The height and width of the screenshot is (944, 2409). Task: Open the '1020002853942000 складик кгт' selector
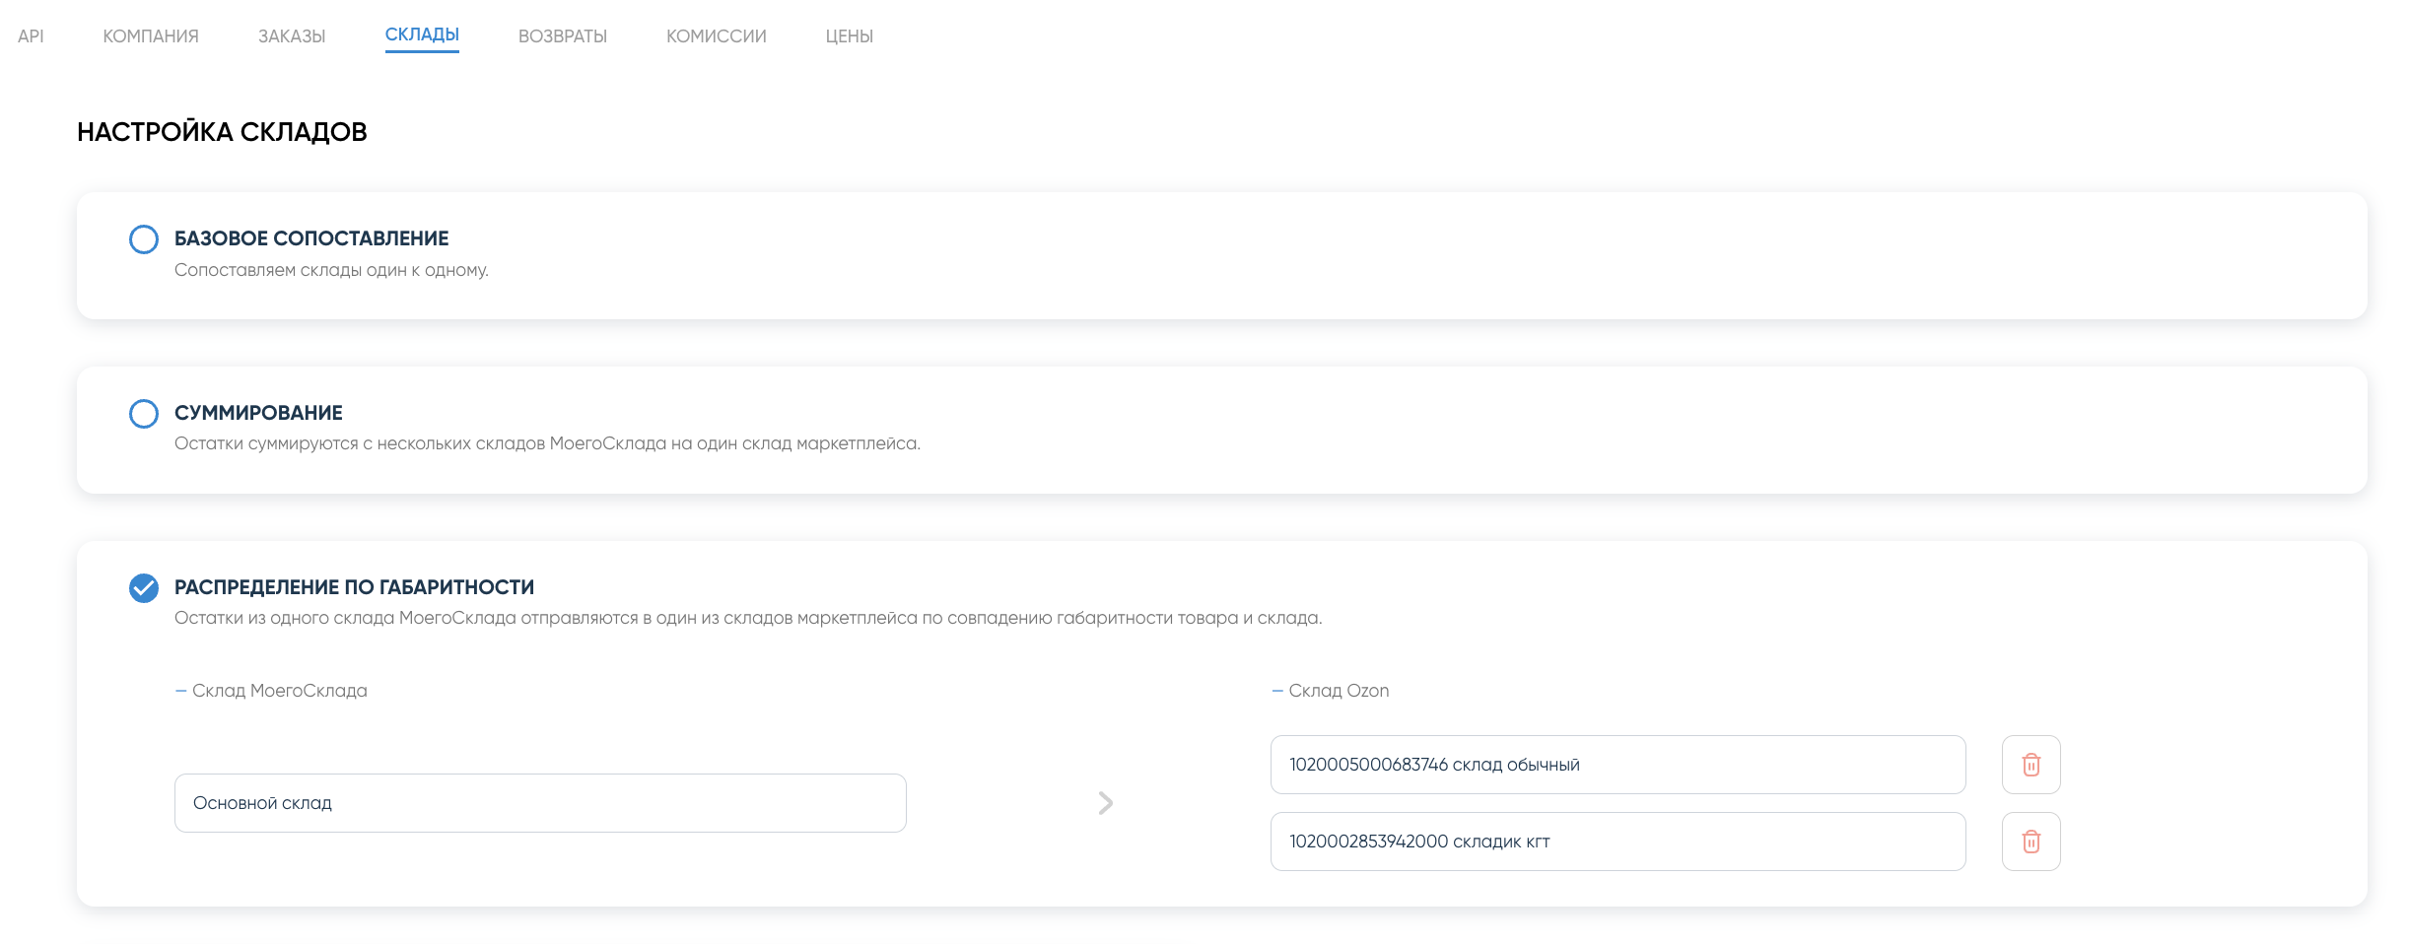coord(1617,842)
